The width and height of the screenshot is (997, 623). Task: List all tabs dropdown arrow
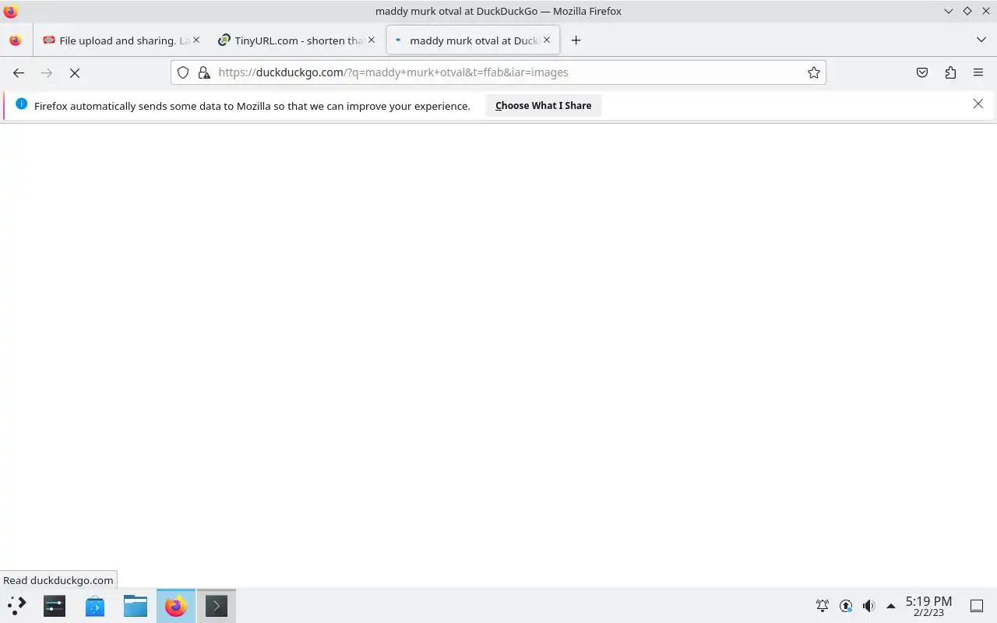[981, 40]
